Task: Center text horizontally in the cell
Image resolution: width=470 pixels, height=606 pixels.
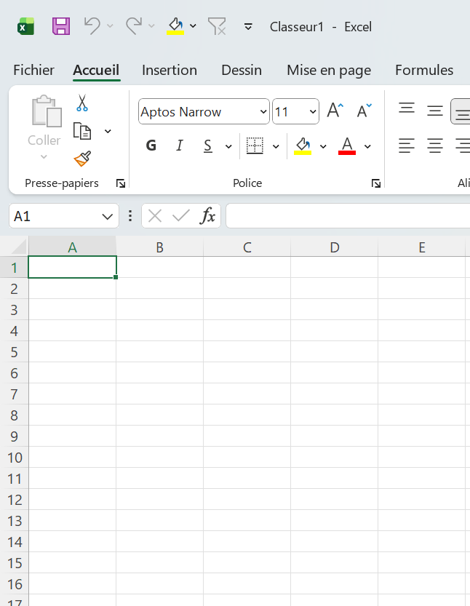Action: (435, 145)
